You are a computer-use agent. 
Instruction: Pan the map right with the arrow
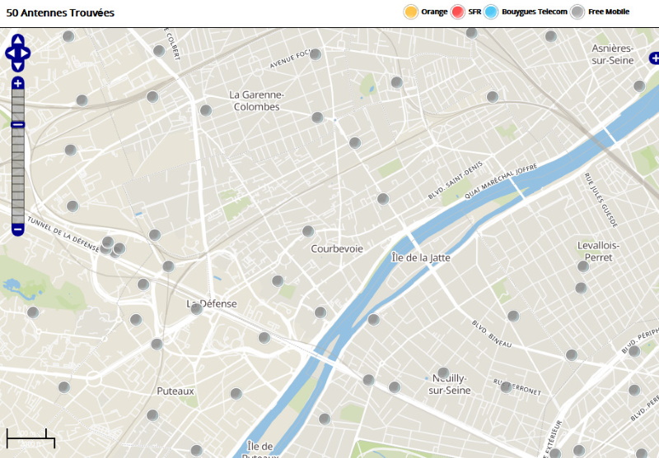point(26,53)
